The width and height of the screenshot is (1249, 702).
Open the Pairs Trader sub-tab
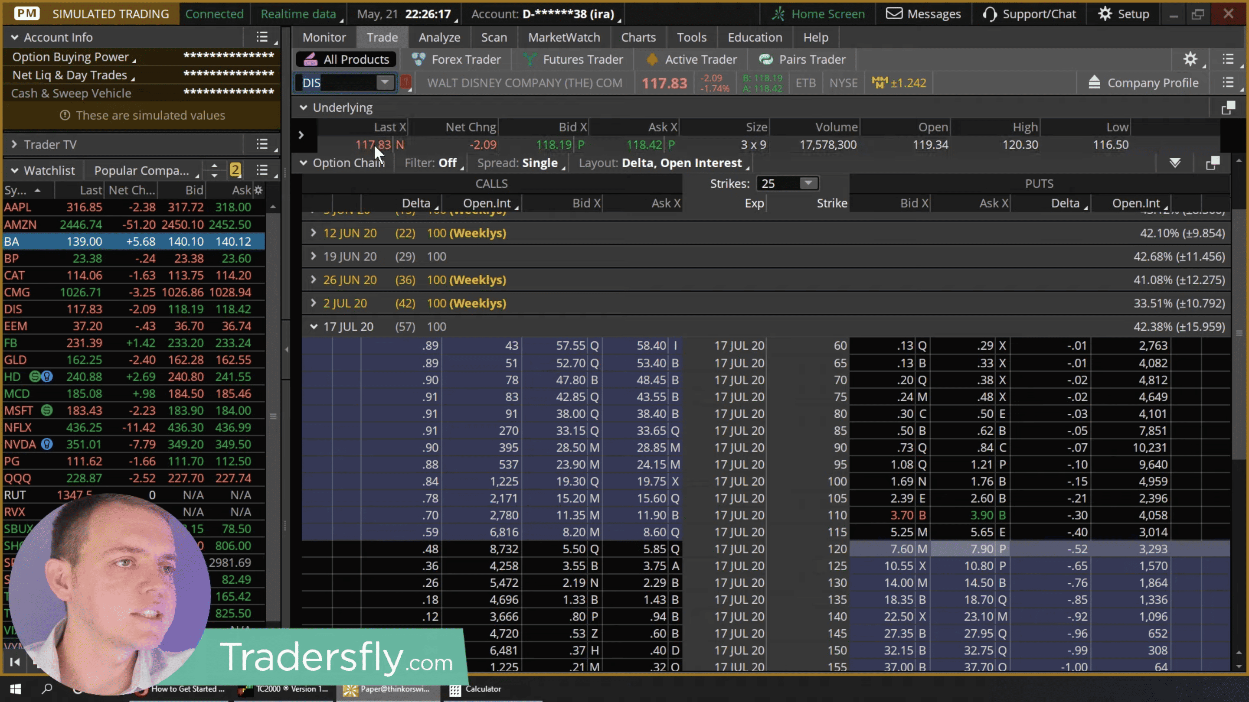(802, 60)
